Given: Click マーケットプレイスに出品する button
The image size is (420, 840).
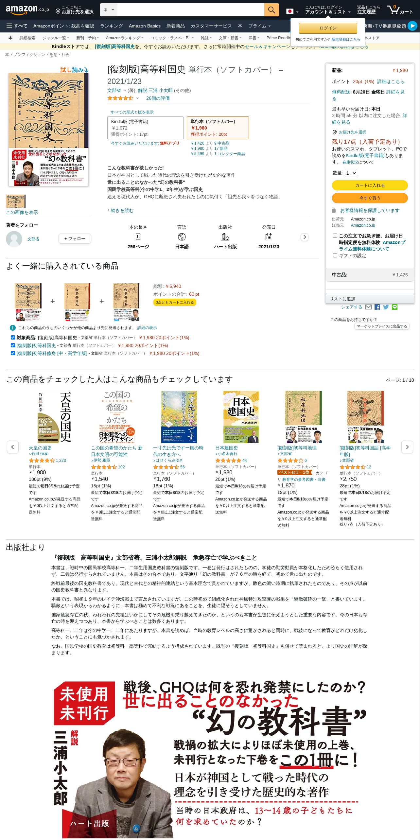Looking at the screenshot, I should (382, 326).
